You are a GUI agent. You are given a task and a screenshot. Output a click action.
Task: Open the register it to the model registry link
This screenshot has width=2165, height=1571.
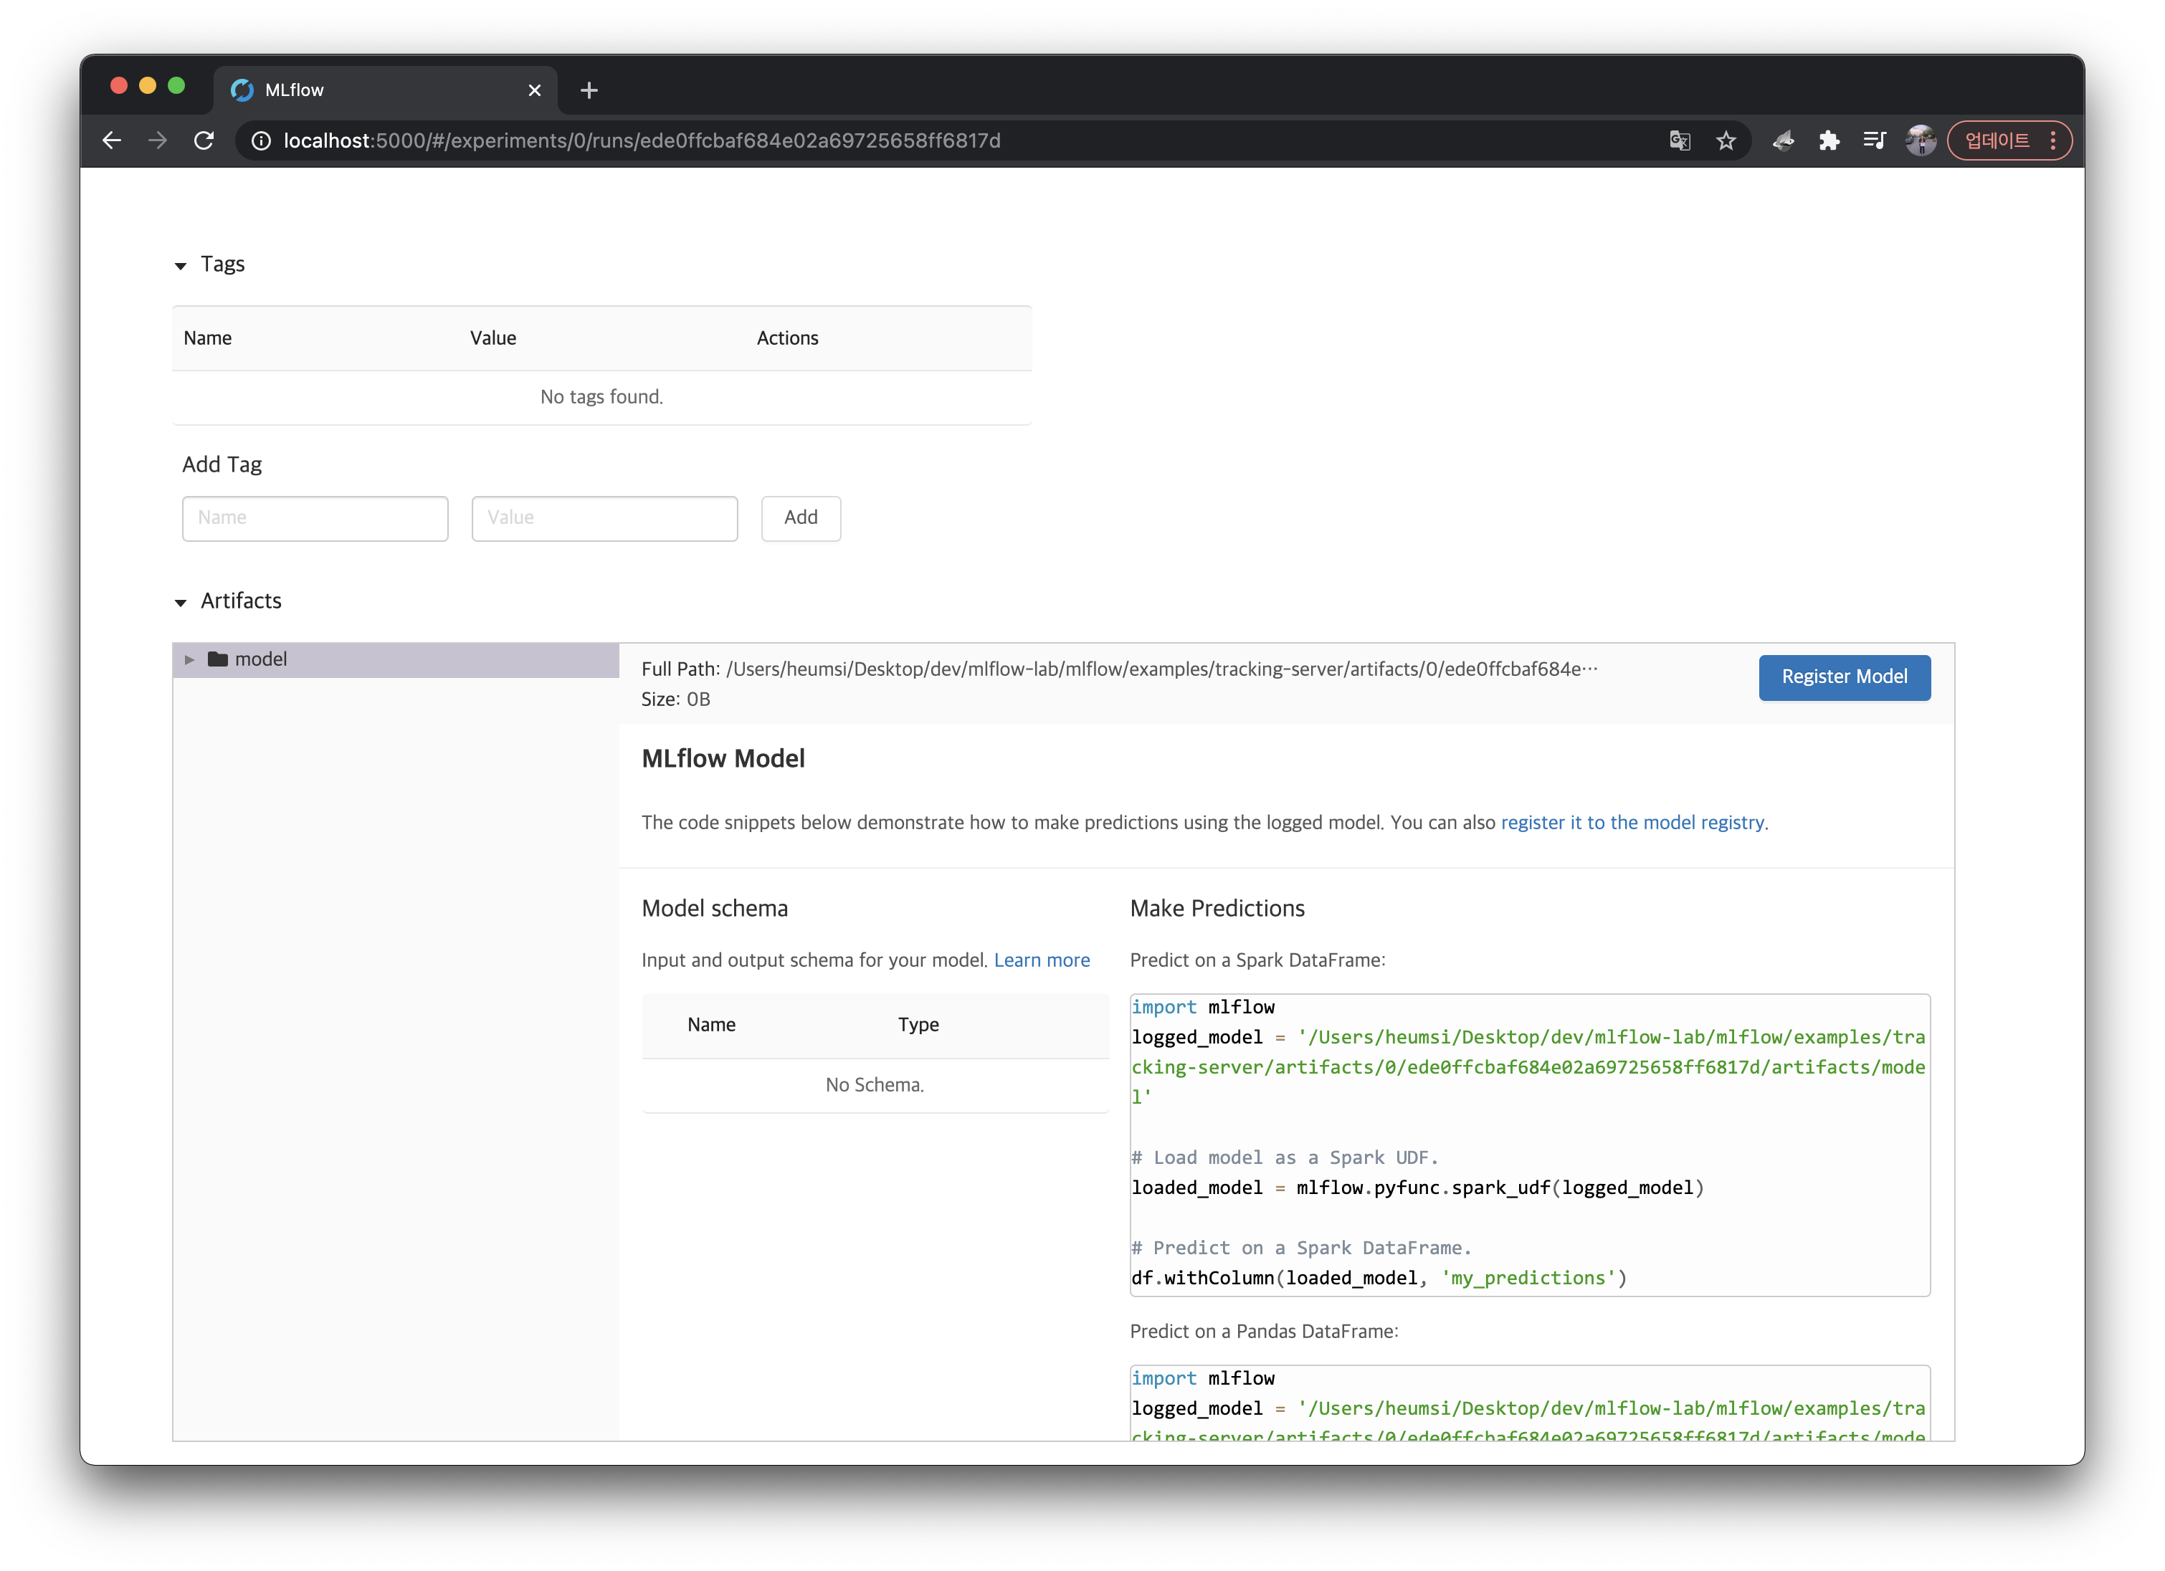click(x=1632, y=822)
